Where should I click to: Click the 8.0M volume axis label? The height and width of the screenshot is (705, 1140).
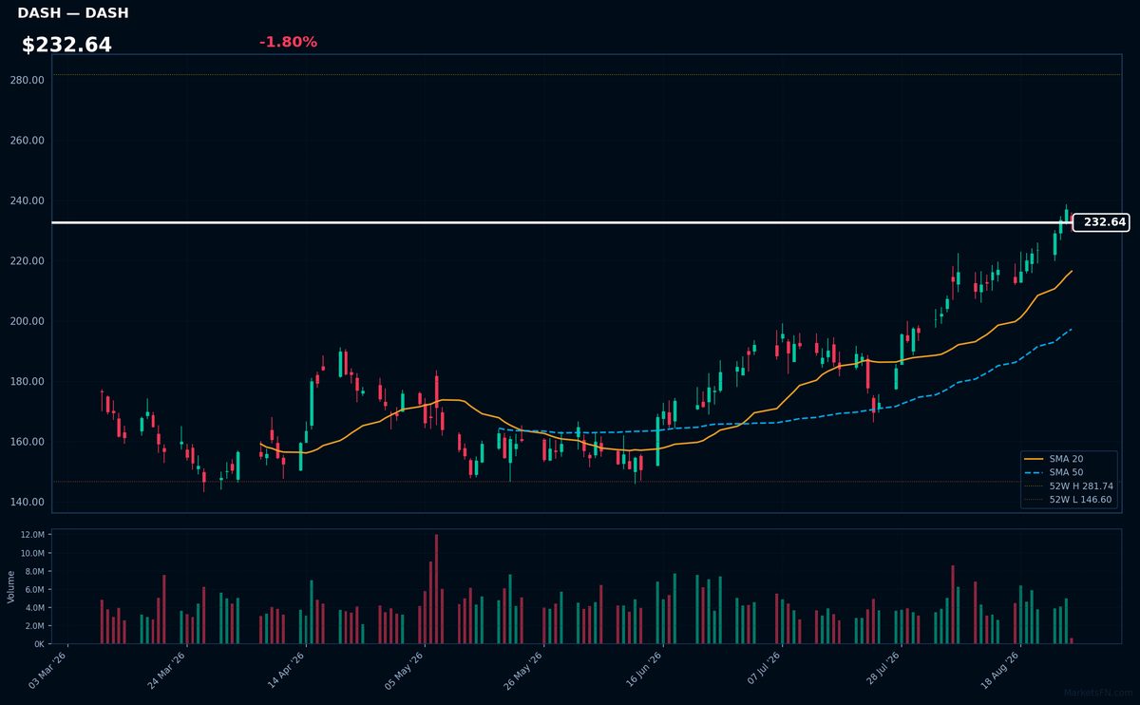34,571
